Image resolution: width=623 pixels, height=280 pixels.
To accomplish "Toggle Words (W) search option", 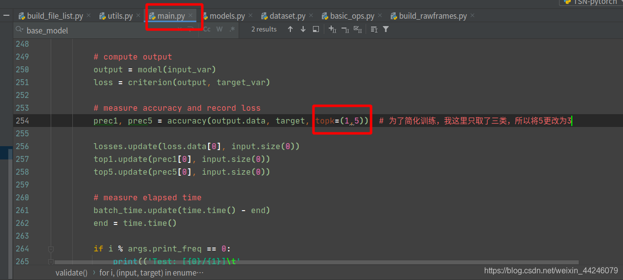I will point(219,30).
